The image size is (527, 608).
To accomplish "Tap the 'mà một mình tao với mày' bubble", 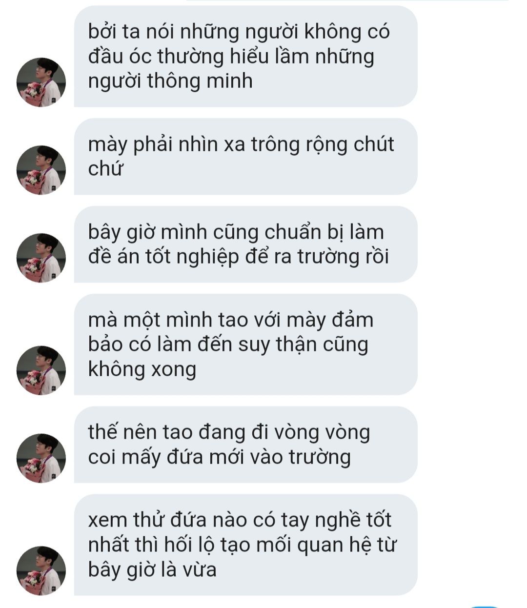I will tap(245, 345).
